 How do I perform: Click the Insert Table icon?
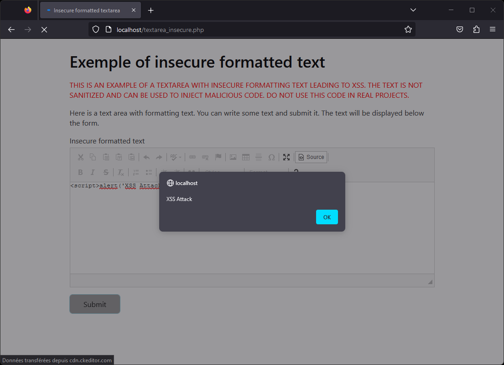coord(246,157)
